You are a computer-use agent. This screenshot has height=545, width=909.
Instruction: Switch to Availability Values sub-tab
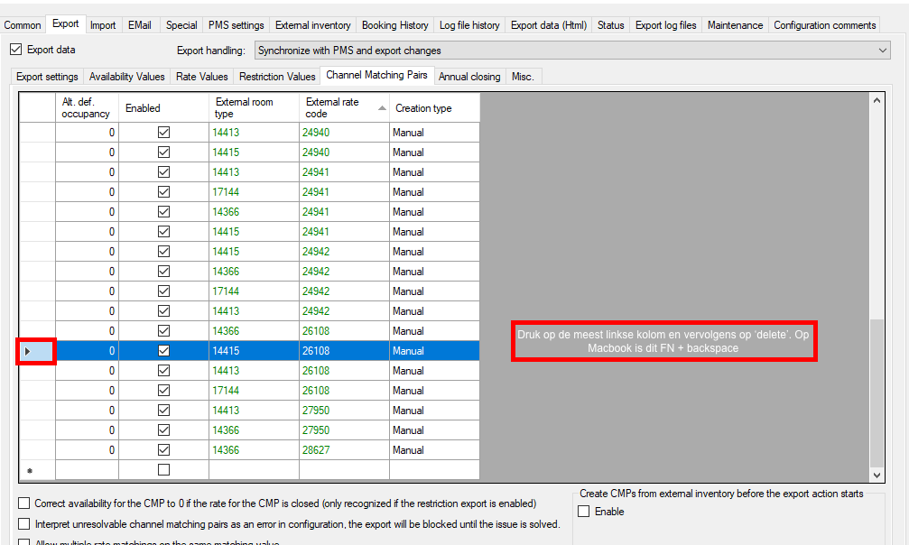click(127, 77)
